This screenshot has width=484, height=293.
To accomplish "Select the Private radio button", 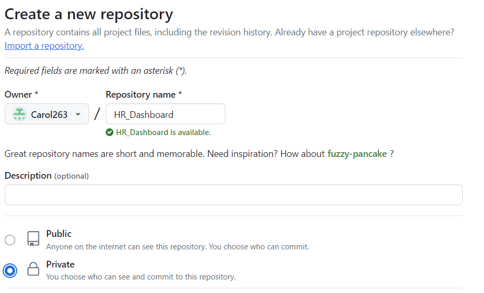I will pyautogui.click(x=10, y=270).
